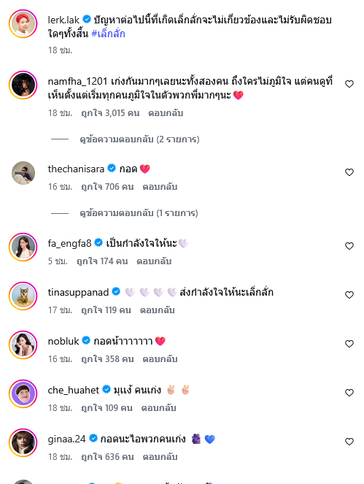The image size is (364, 484).
Task: Open lerk.lak's verified badge
Action: pyautogui.click(x=87, y=20)
